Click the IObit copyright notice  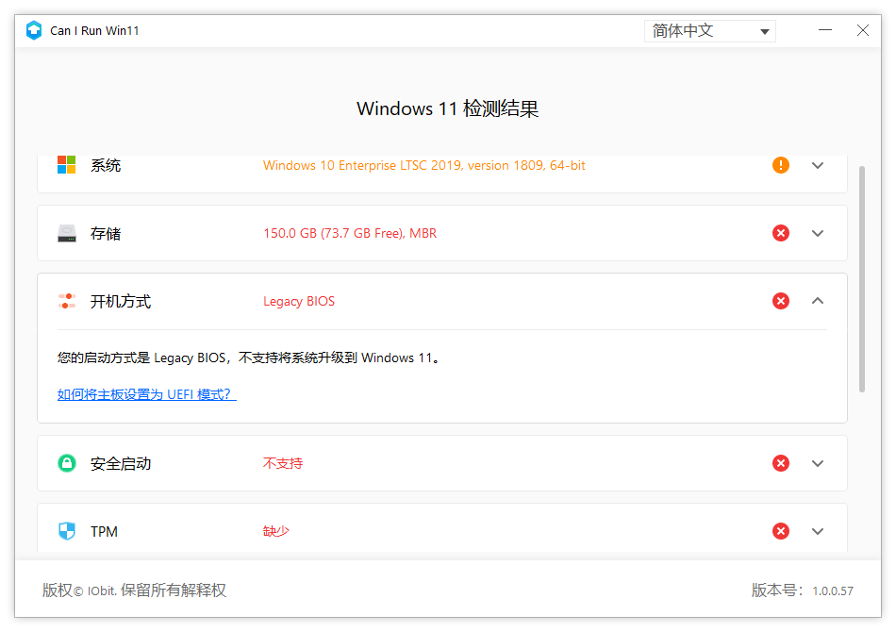134,590
